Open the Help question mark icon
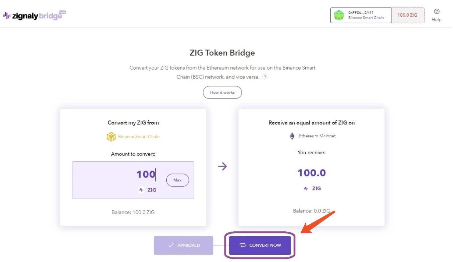453x262 pixels. coord(437,11)
